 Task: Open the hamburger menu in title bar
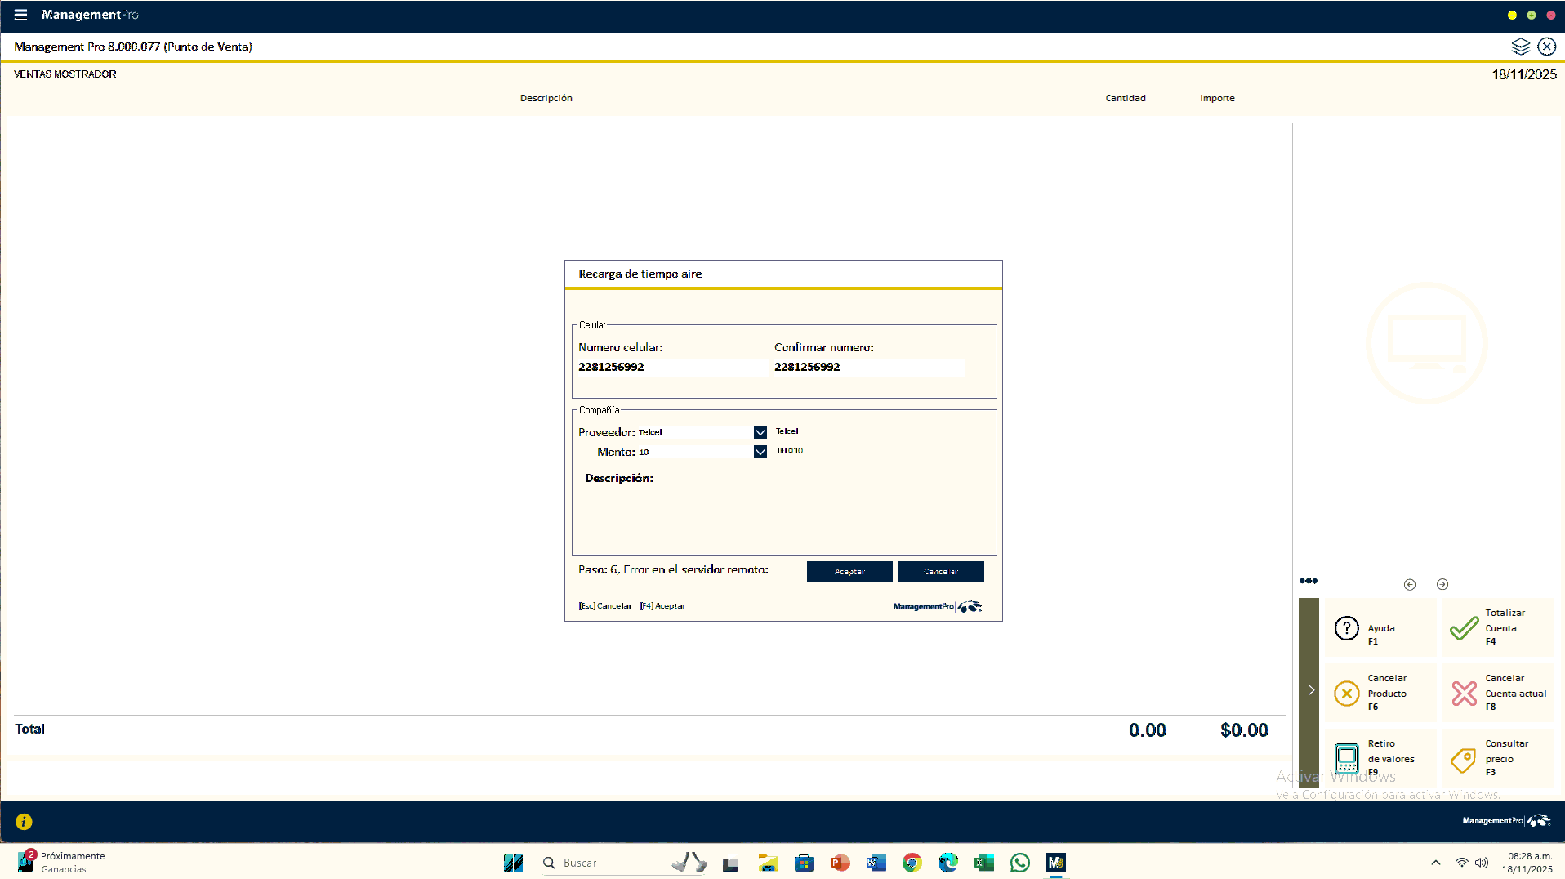(x=20, y=15)
